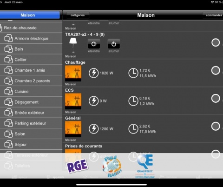
Task: Open the catégories menu
Action: pyautogui.click(x=78, y=15)
